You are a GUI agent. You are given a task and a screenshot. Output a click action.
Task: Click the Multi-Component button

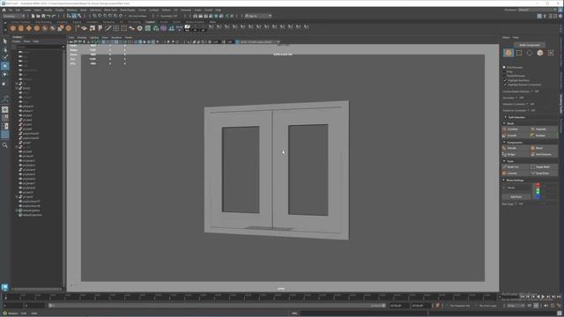(x=530, y=45)
